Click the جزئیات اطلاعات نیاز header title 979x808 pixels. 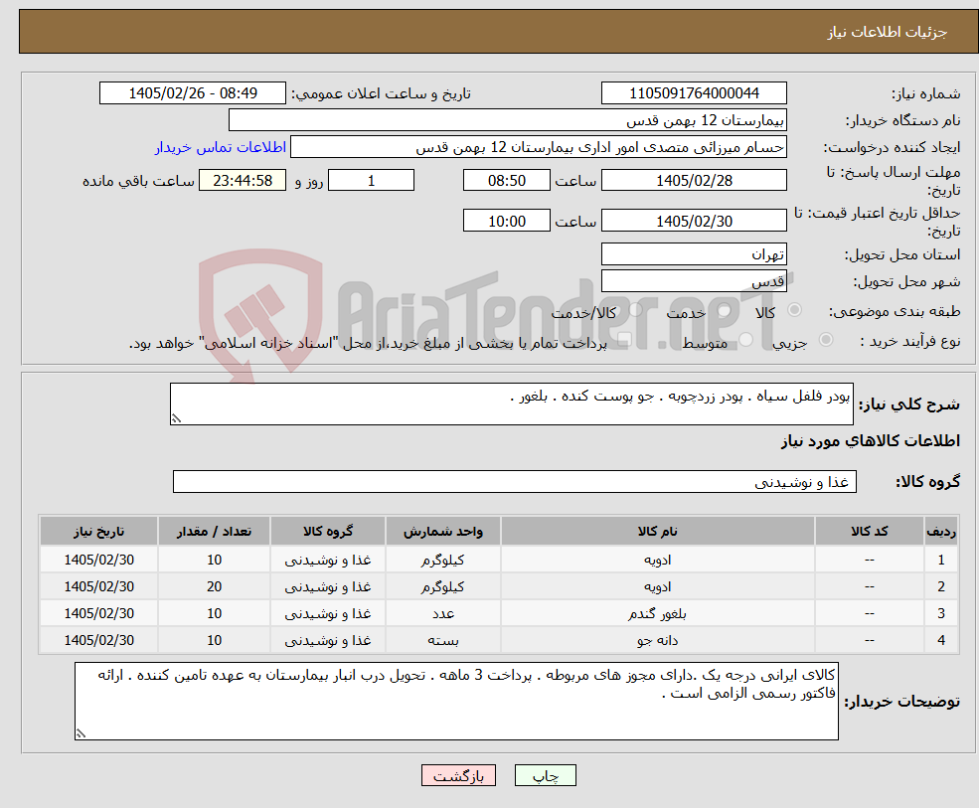point(887,32)
